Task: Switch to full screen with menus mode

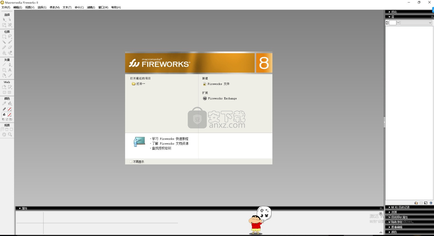Action: 7,129
